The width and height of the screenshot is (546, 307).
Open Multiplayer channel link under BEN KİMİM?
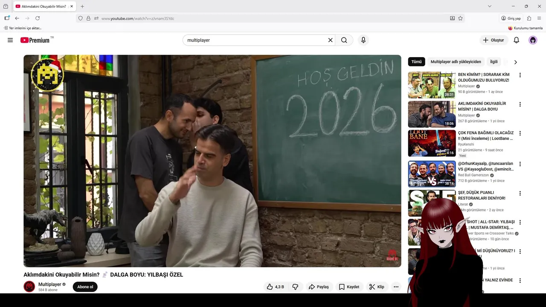coord(466,86)
